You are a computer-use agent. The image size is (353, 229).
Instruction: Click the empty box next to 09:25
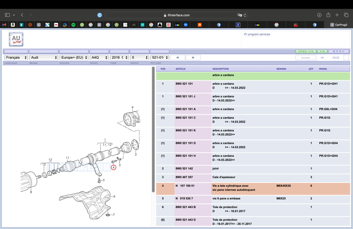(x=346, y=58)
